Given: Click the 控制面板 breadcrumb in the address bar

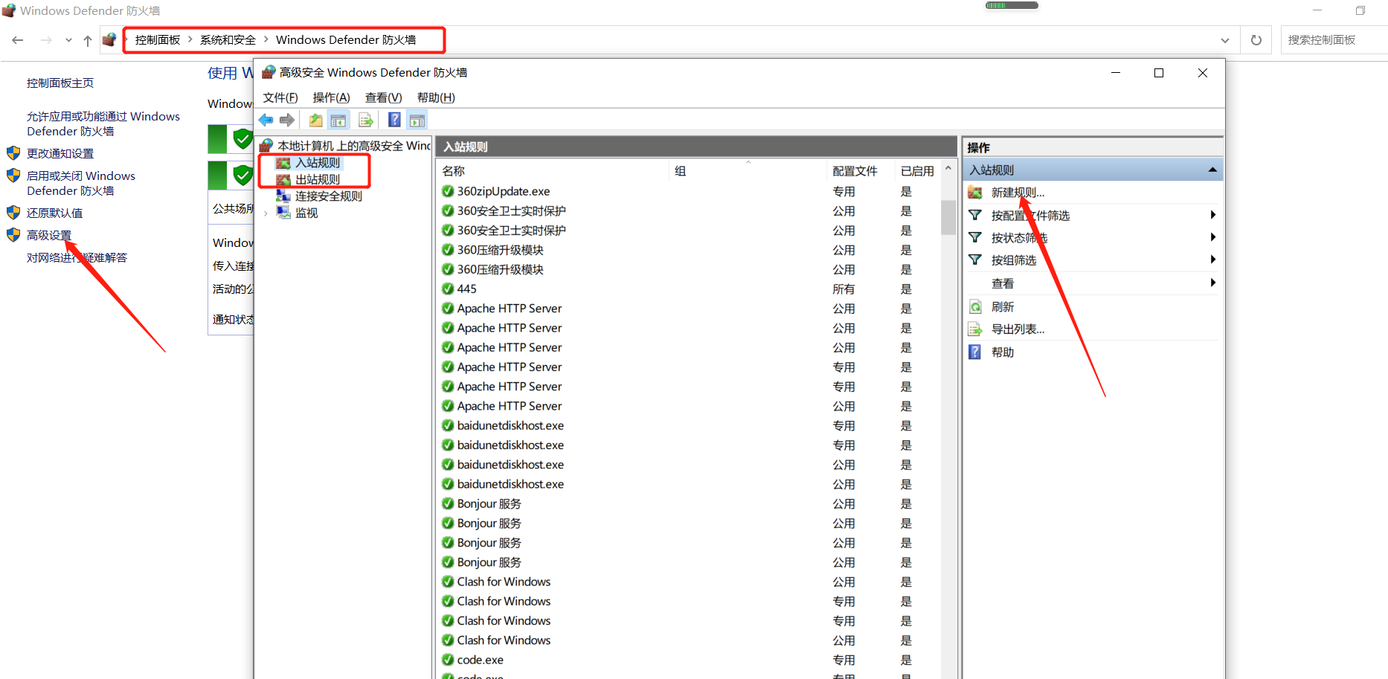Looking at the screenshot, I should [157, 40].
